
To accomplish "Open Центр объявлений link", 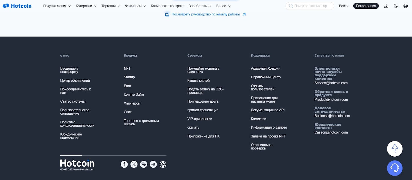I will (75, 80).
